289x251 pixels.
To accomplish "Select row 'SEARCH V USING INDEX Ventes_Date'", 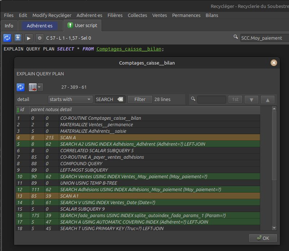I will pos(138,203).
